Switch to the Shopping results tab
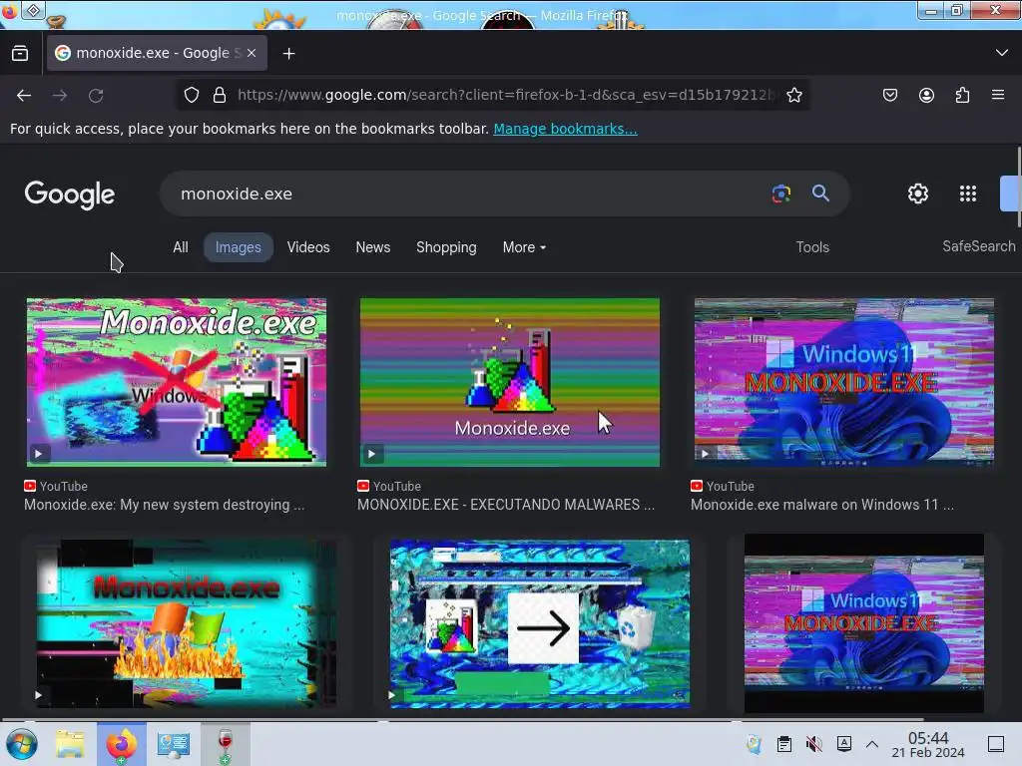1022x766 pixels. pyautogui.click(x=446, y=247)
